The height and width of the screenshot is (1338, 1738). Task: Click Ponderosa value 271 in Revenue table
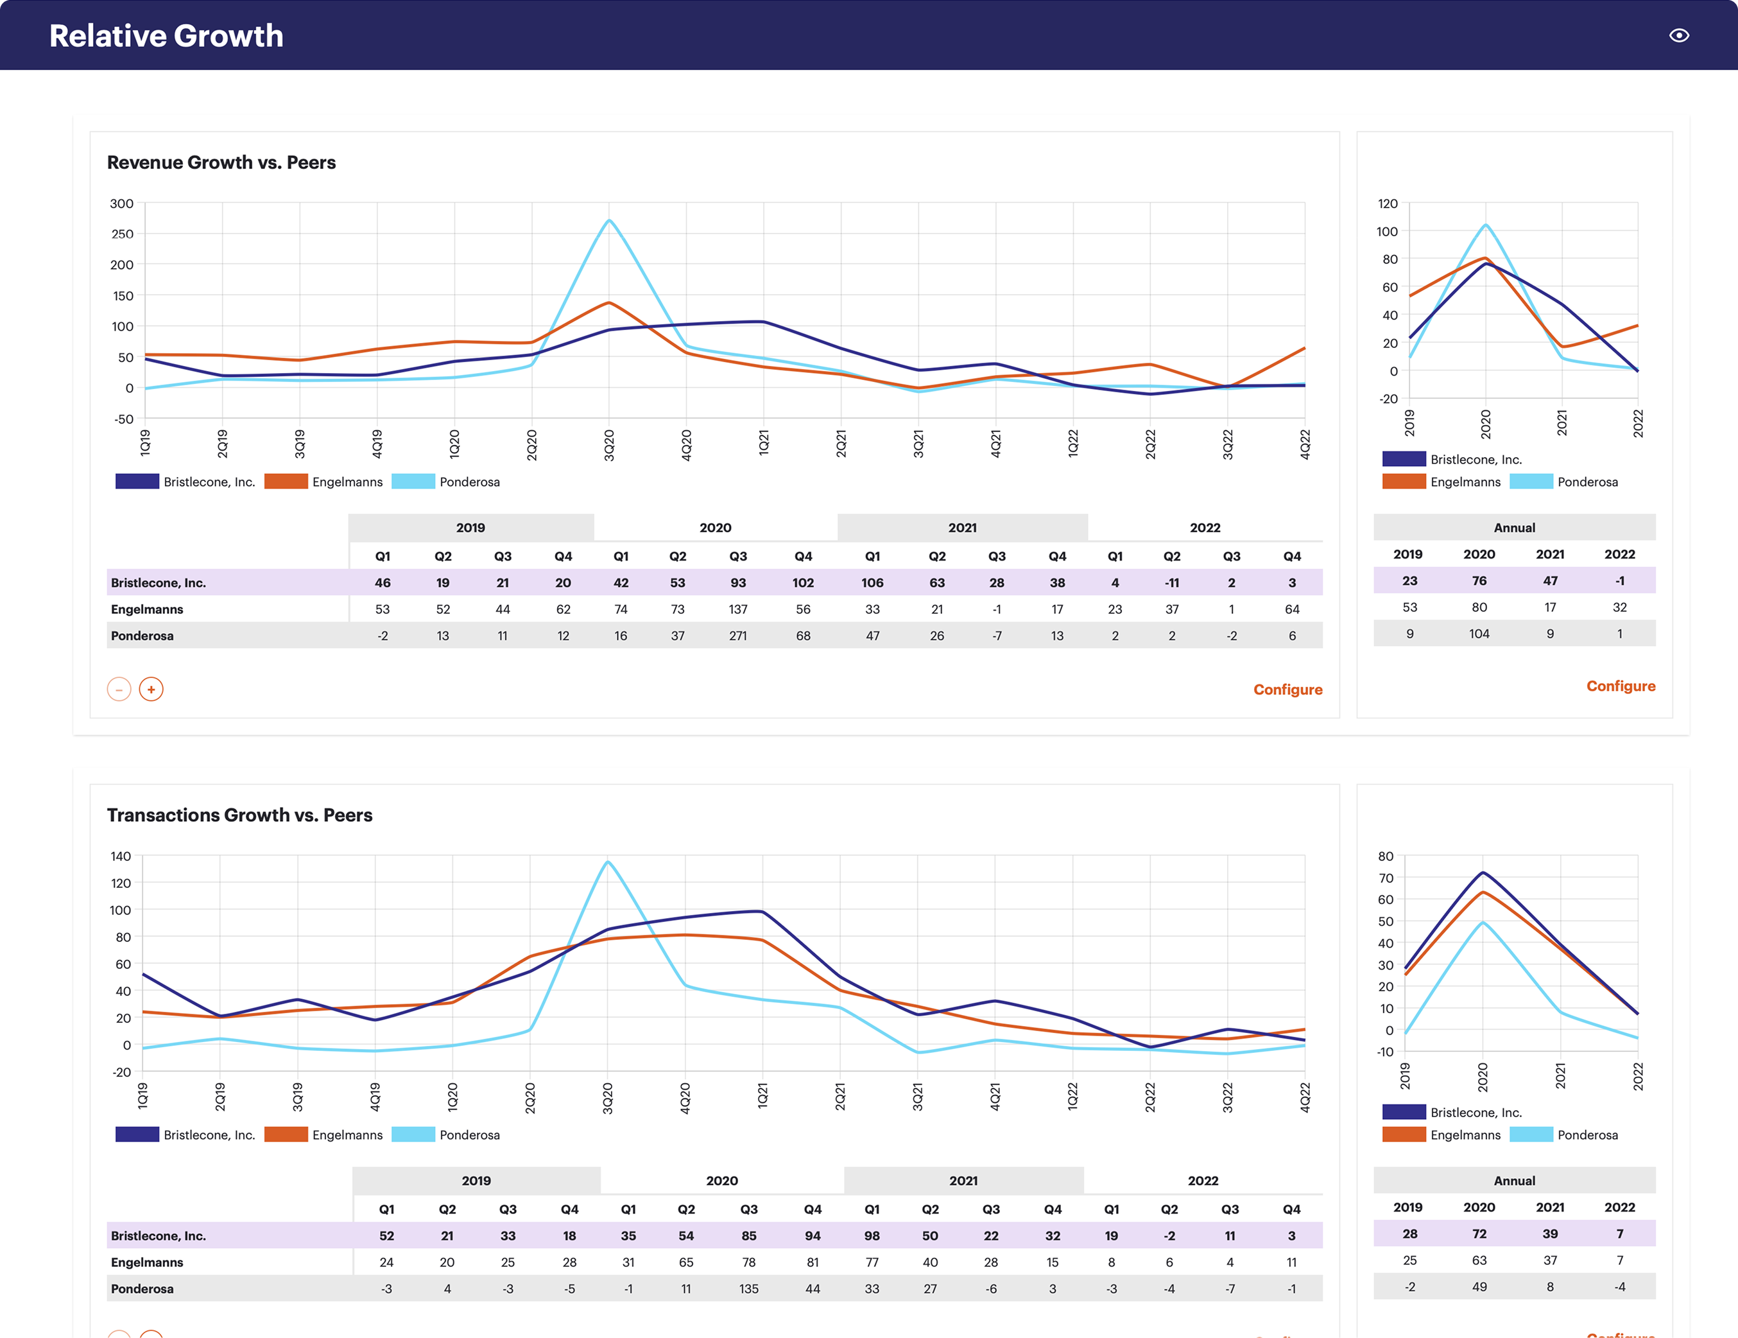point(737,635)
